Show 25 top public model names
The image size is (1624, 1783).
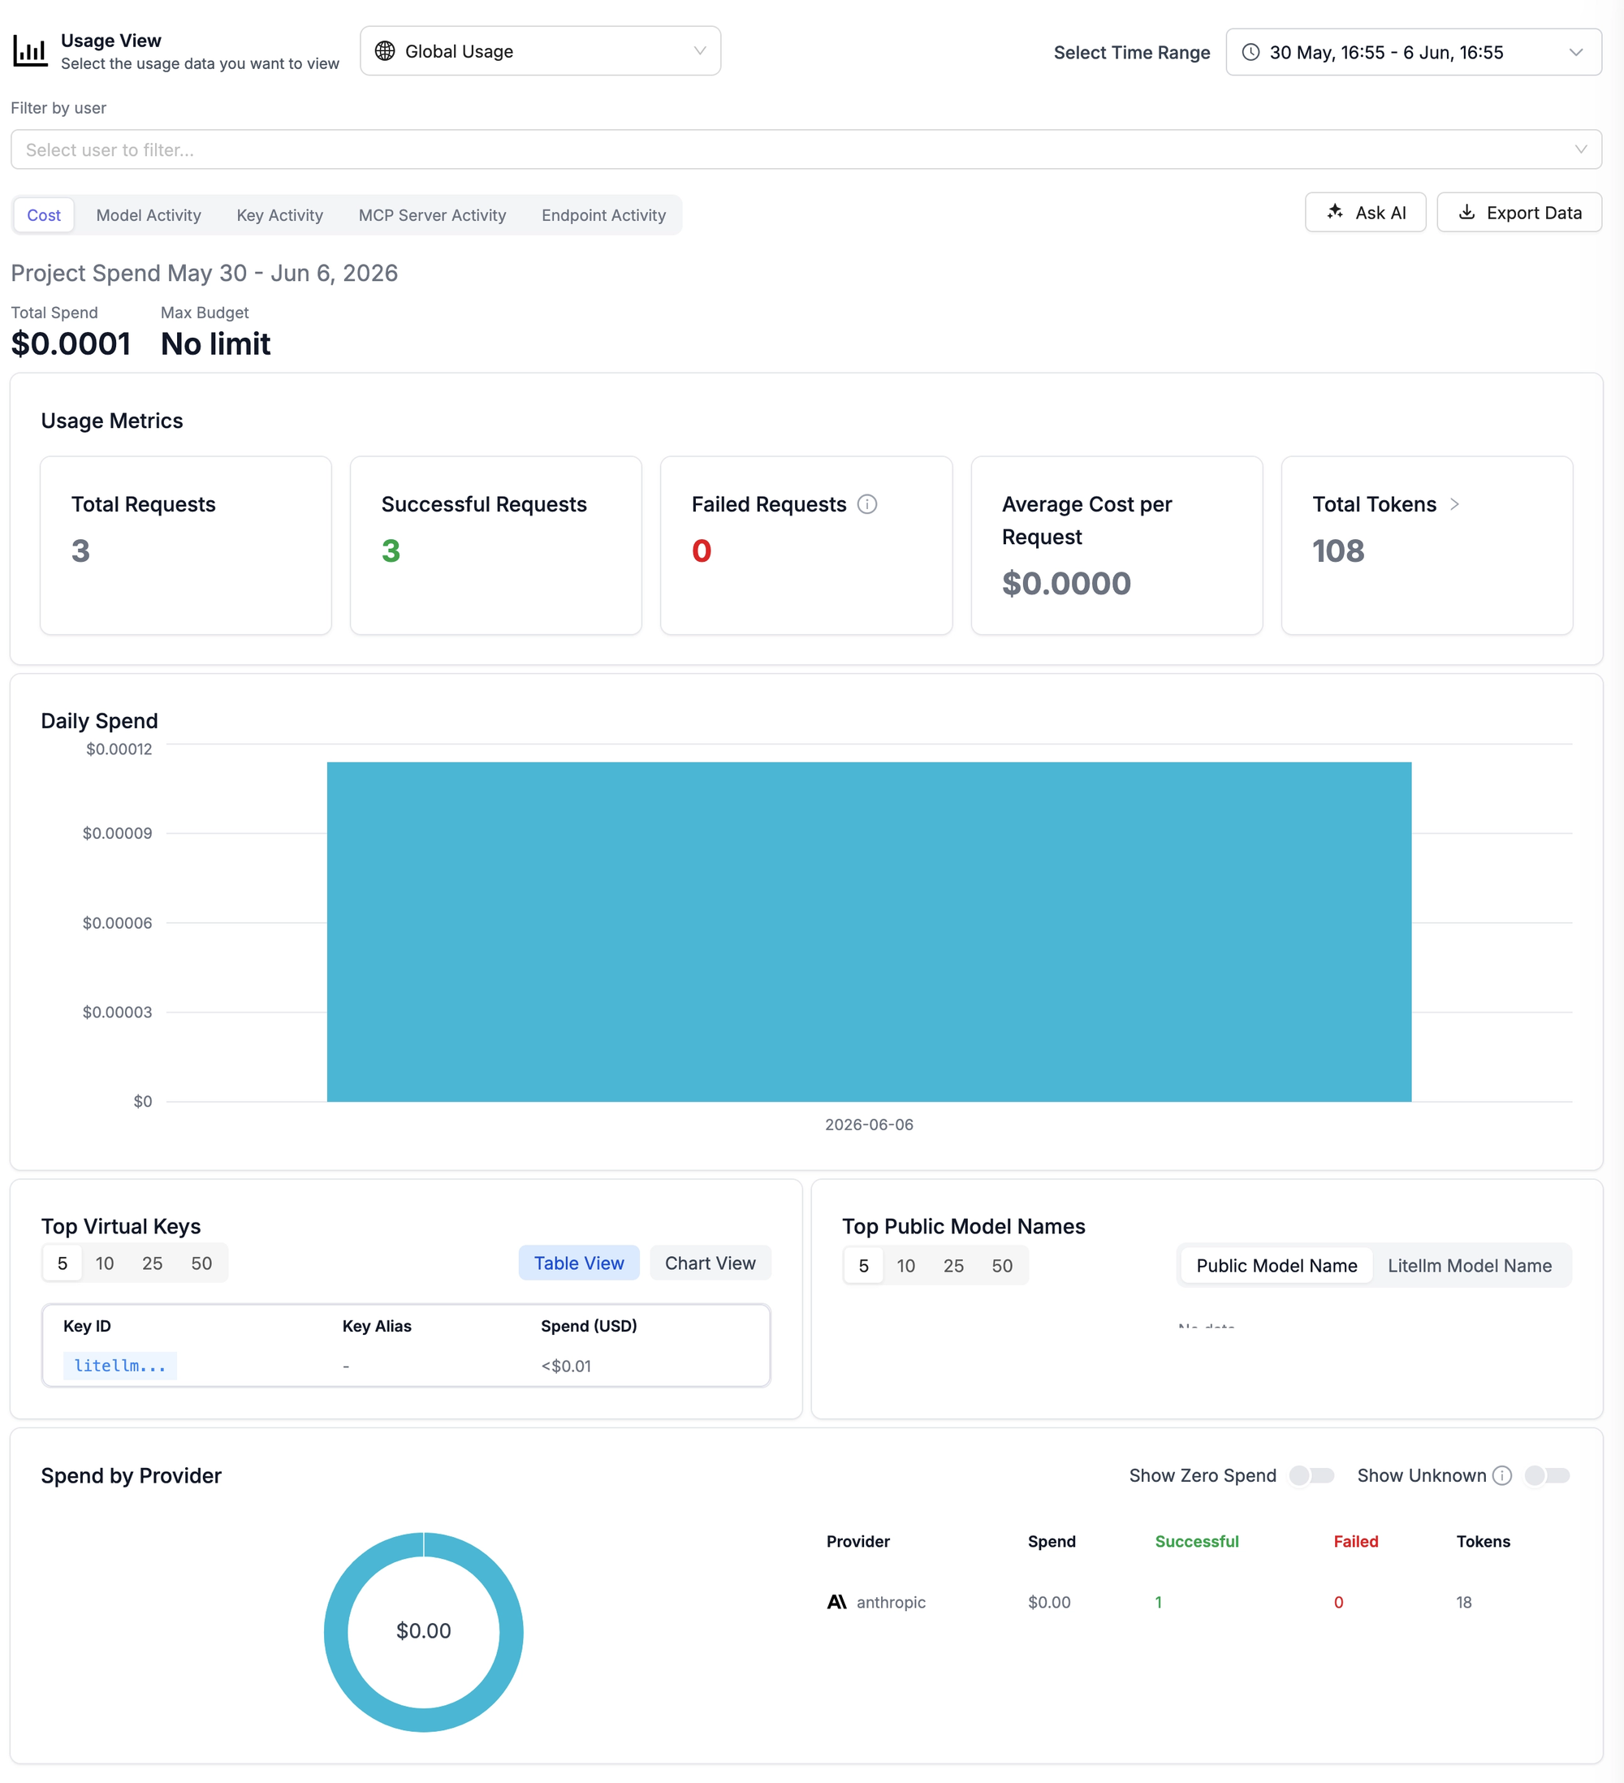(953, 1266)
